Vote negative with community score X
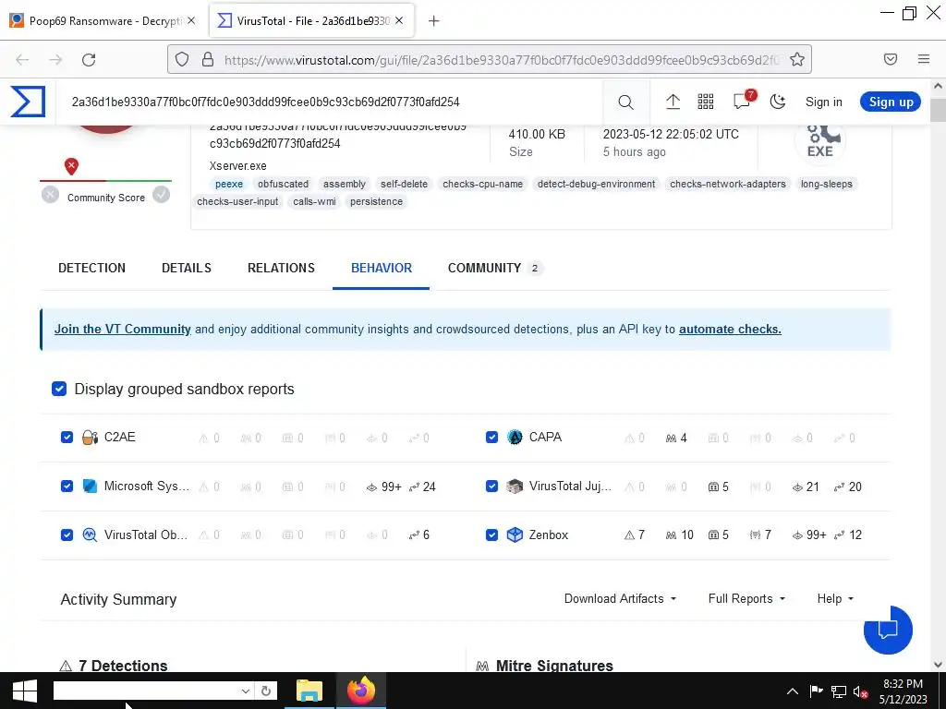This screenshot has height=709, width=946. (50, 195)
